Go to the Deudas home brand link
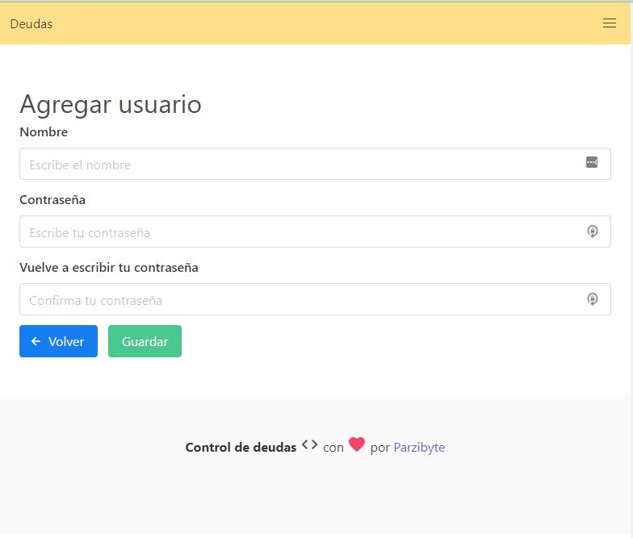The image size is (633, 538). point(31,24)
